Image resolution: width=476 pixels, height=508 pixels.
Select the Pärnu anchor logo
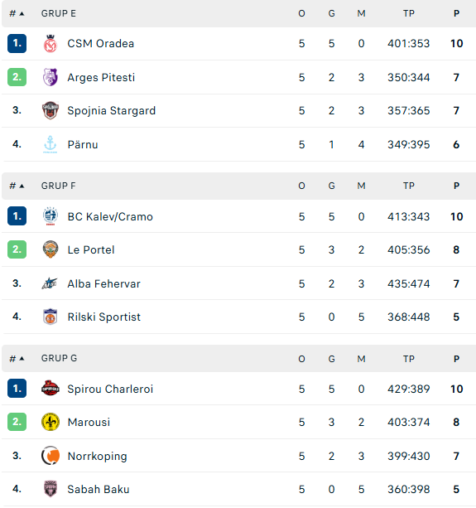pos(50,144)
